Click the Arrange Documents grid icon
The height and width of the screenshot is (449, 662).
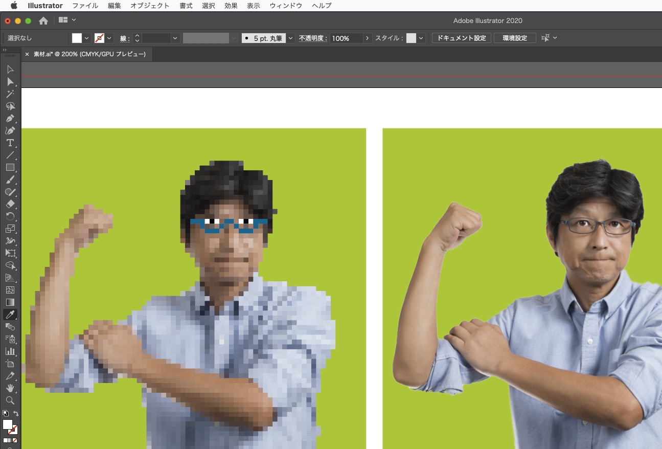pyautogui.click(x=63, y=20)
